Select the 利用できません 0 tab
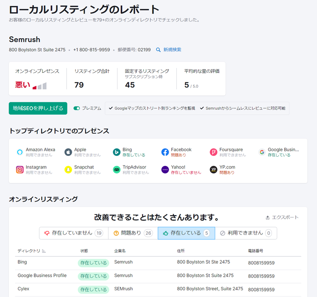The image size is (317, 297). click(x=246, y=233)
